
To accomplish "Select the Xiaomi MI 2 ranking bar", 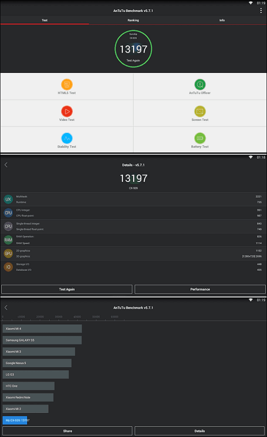I will (25, 408).
